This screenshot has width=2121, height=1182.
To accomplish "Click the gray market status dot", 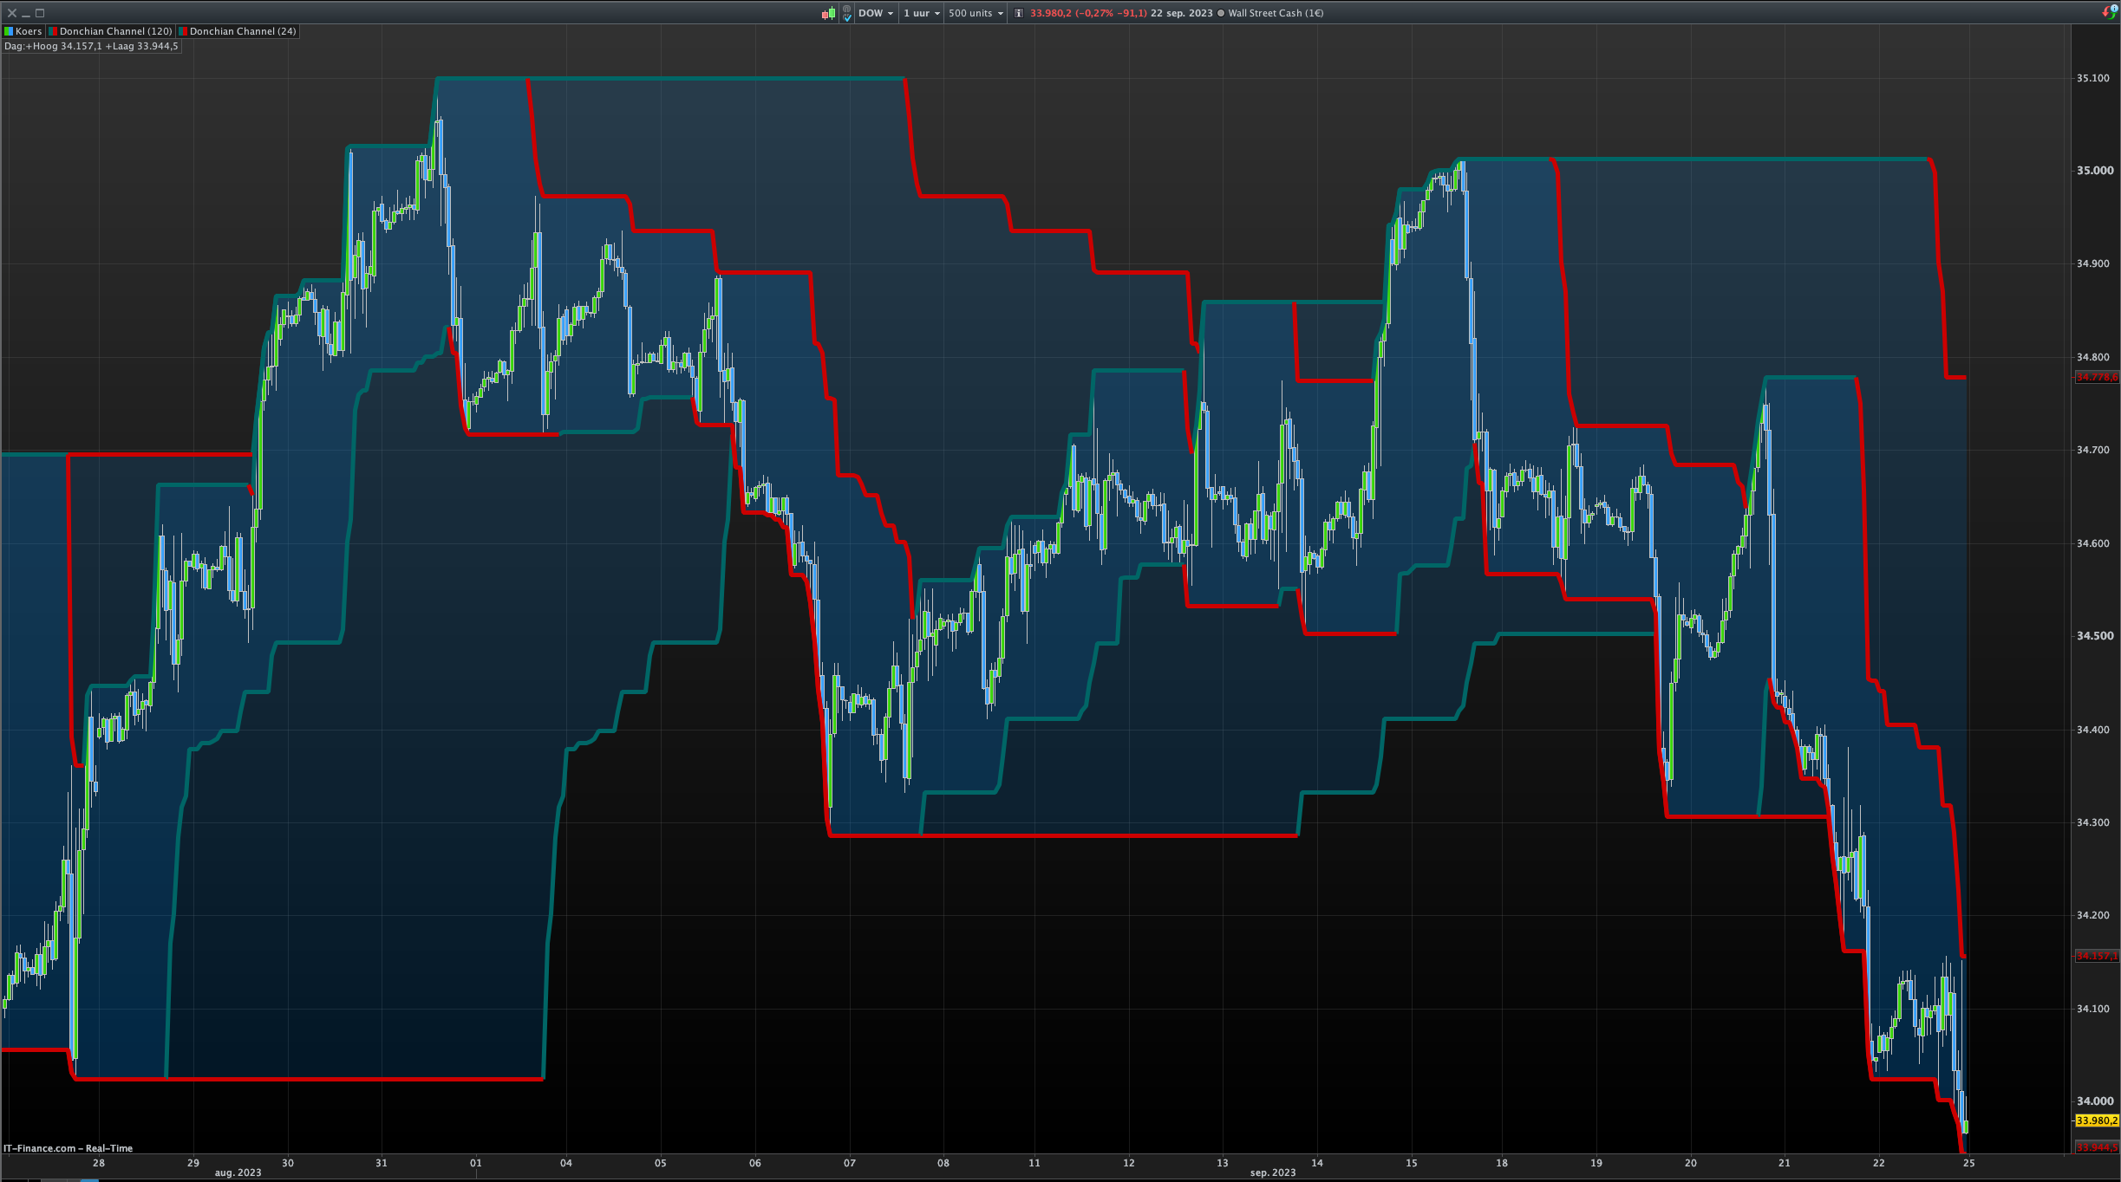I will coord(1221,13).
